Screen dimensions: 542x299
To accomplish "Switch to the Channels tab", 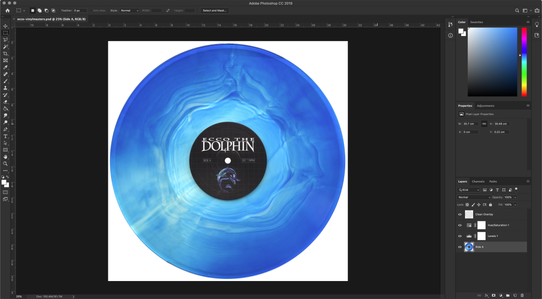I will [x=478, y=181].
